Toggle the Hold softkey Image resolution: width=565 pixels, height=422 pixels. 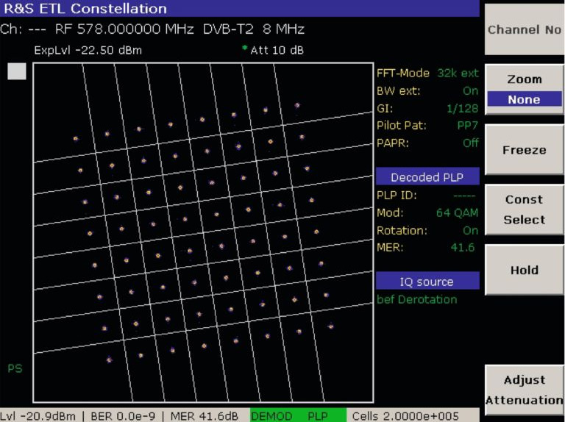pyautogui.click(x=524, y=270)
